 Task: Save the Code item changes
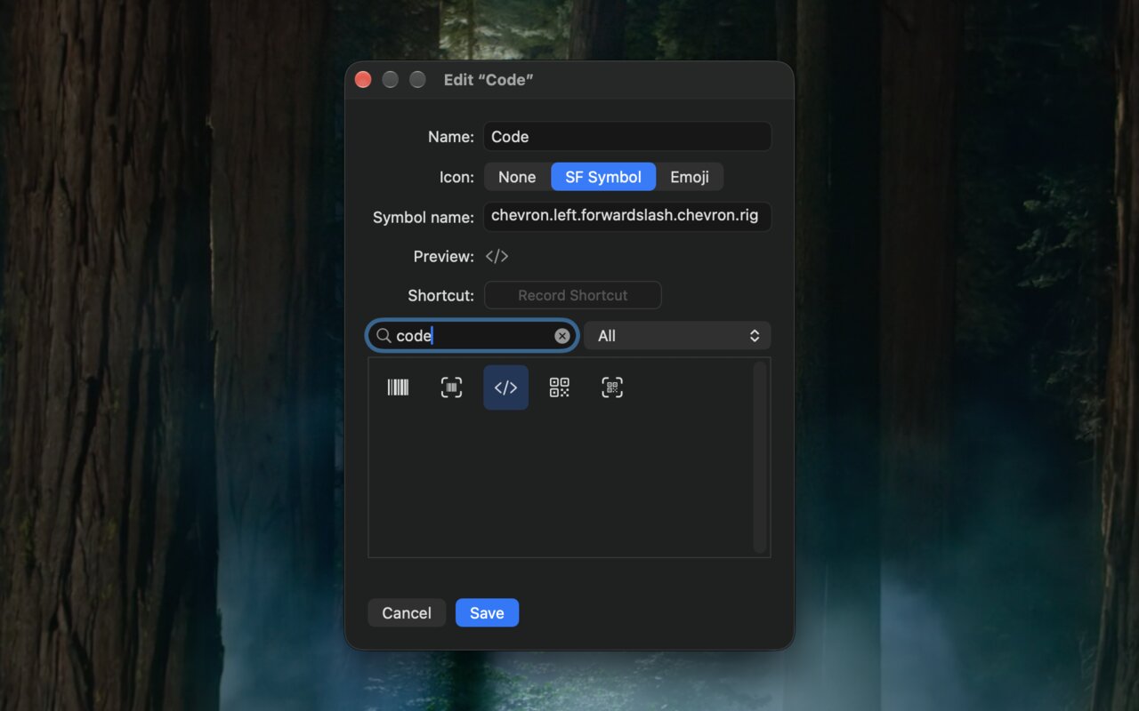[x=487, y=613]
